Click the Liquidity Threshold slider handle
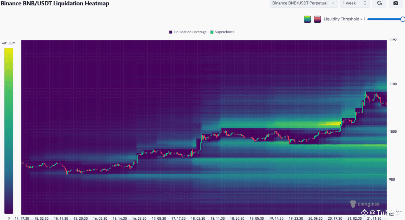Screen dimensions: 405x220 tap(402, 19)
